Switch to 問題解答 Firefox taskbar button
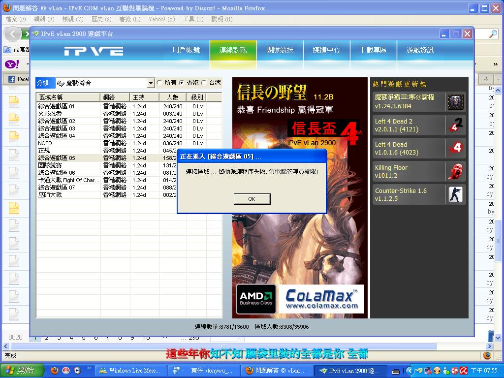Screen dimensions: 504x378 pos(277,371)
